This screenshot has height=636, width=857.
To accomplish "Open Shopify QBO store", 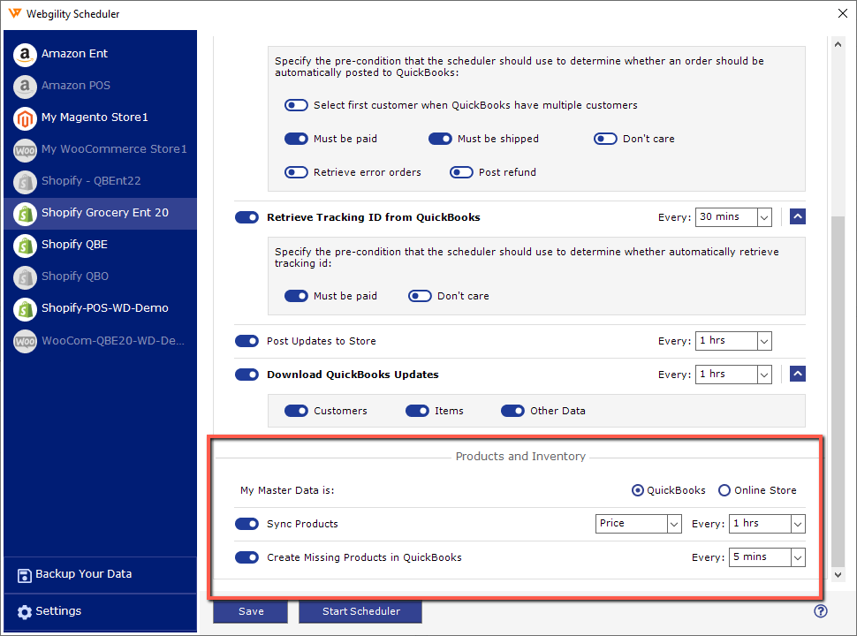I will point(101,277).
